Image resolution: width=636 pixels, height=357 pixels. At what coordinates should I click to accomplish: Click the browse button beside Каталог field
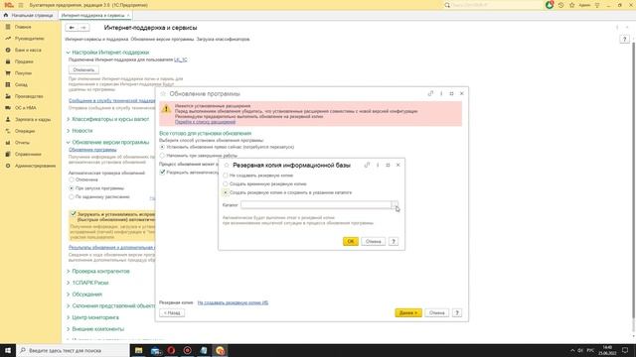[395, 205]
